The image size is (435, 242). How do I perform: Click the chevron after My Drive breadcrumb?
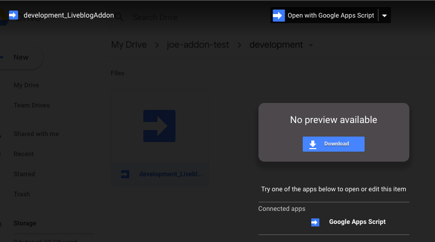coord(157,45)
